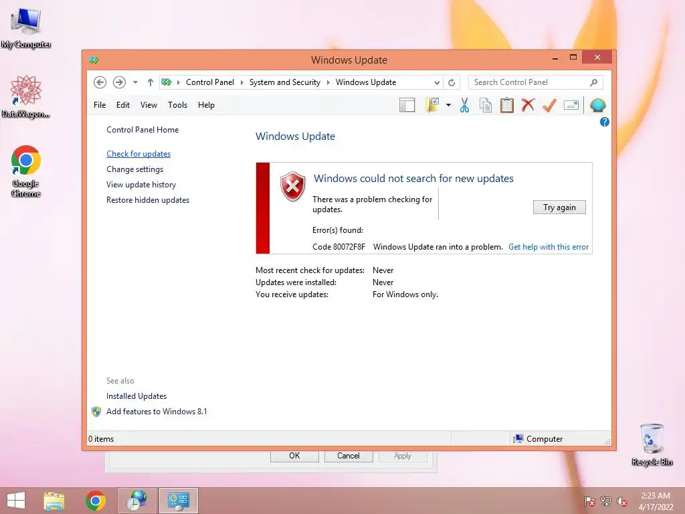The height and width of the screenshot is (514, 685).
Task: Open the Tools menu
Action: 177,105
